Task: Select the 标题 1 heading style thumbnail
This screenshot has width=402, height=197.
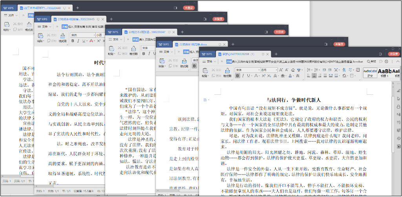Action: [386, 72]
